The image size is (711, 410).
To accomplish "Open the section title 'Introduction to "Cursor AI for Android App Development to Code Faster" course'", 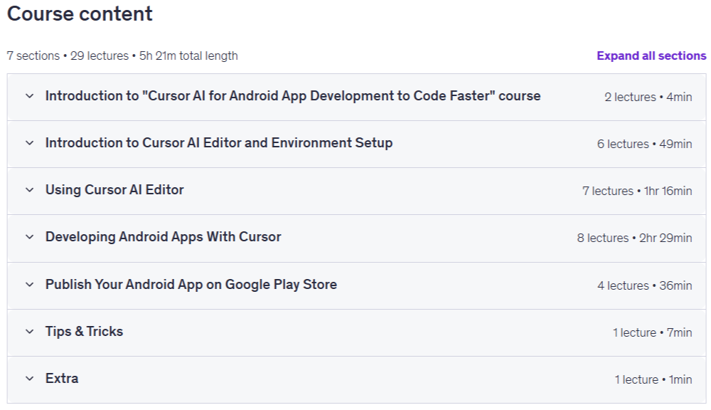I will tap(293, 96).
